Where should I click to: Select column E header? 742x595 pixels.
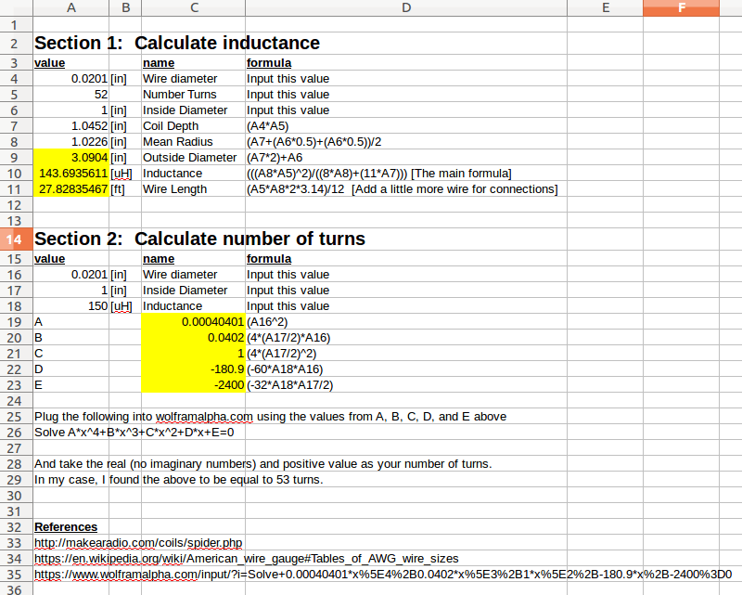click(606, 7)
